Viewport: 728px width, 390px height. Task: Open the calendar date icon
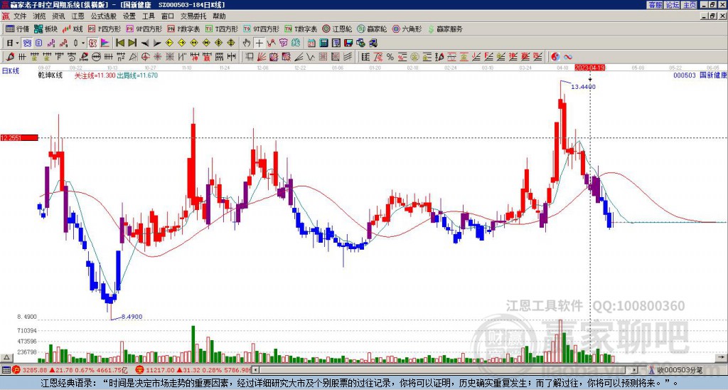point(311,43)
